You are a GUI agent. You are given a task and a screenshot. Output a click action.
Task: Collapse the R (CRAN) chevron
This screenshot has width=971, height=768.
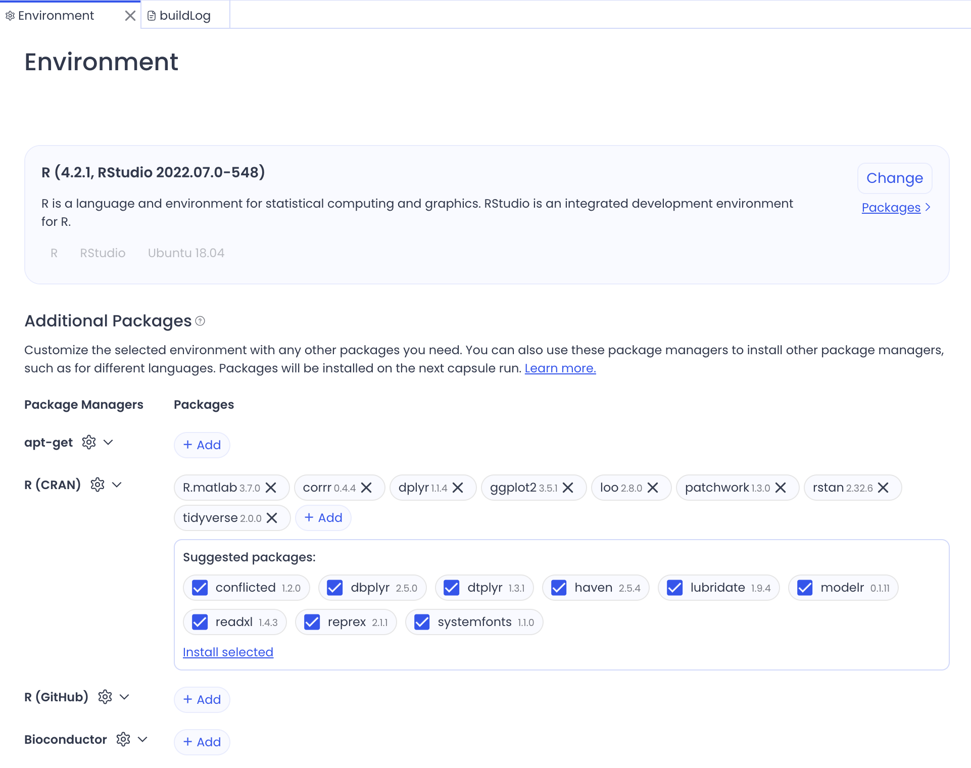pos(117,485)
